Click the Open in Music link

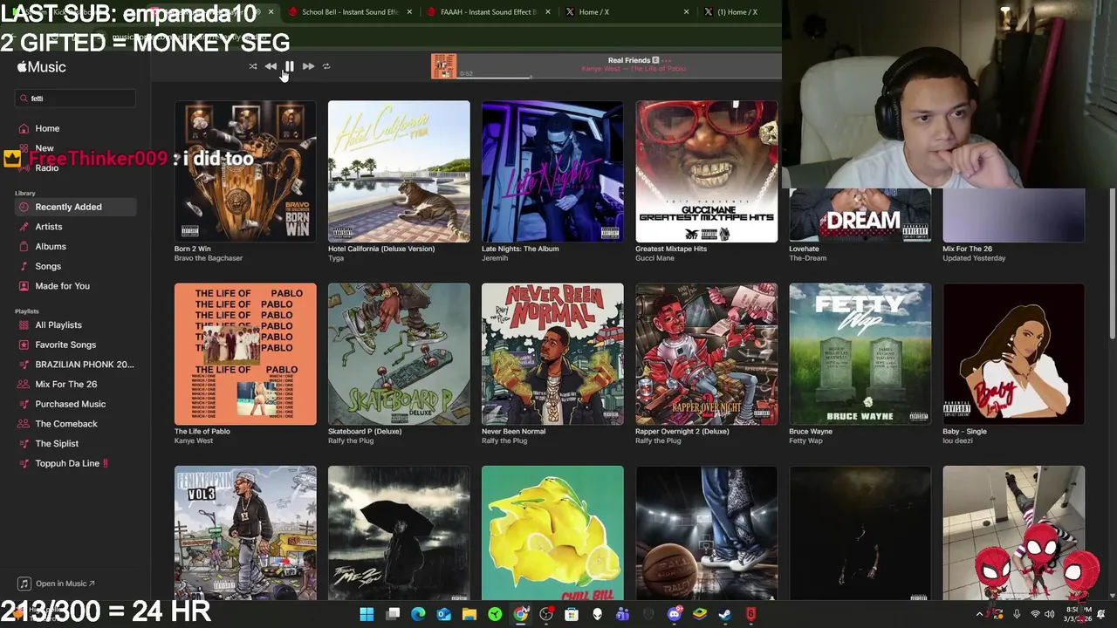coord(58,584)
